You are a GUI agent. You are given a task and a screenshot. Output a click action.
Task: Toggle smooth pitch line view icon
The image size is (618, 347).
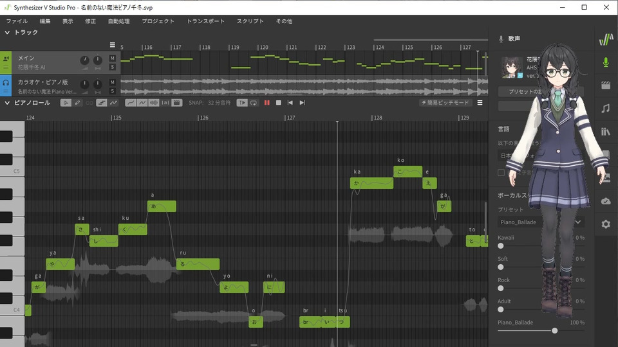130,103
